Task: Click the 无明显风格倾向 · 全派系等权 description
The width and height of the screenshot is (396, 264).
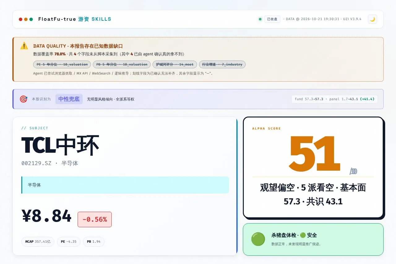Action: coord(110,99)
